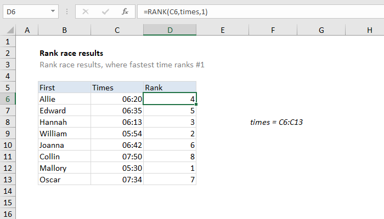Select Collin's rank cell showing 8

click(170, 157)
